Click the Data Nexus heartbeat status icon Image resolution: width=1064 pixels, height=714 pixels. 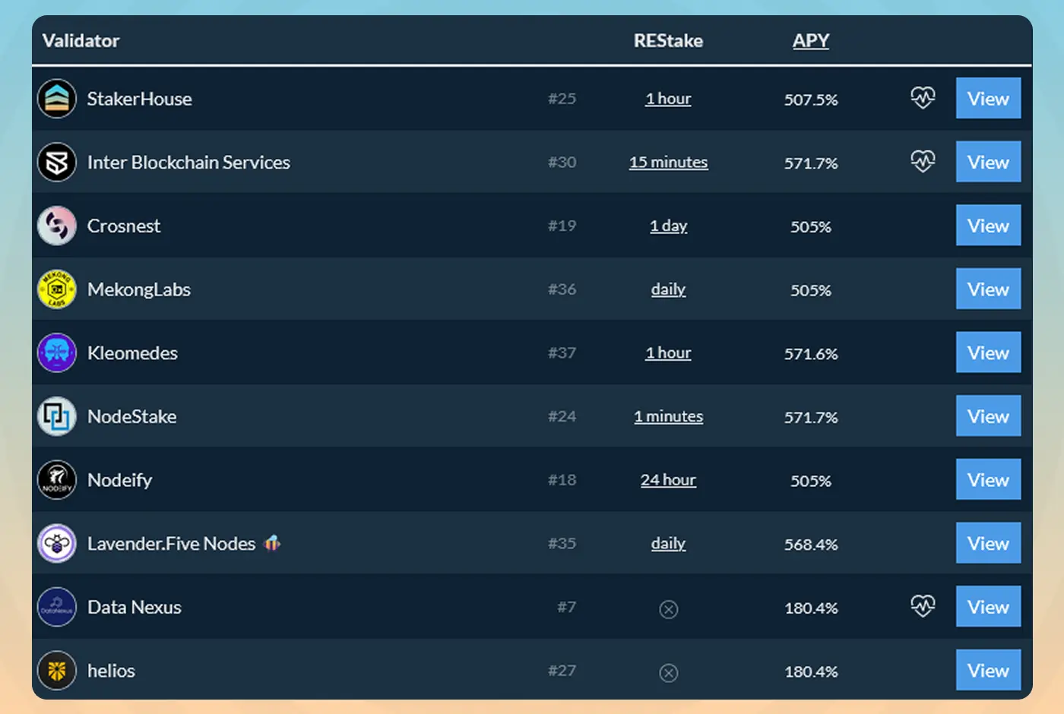(x=923, y=606)
